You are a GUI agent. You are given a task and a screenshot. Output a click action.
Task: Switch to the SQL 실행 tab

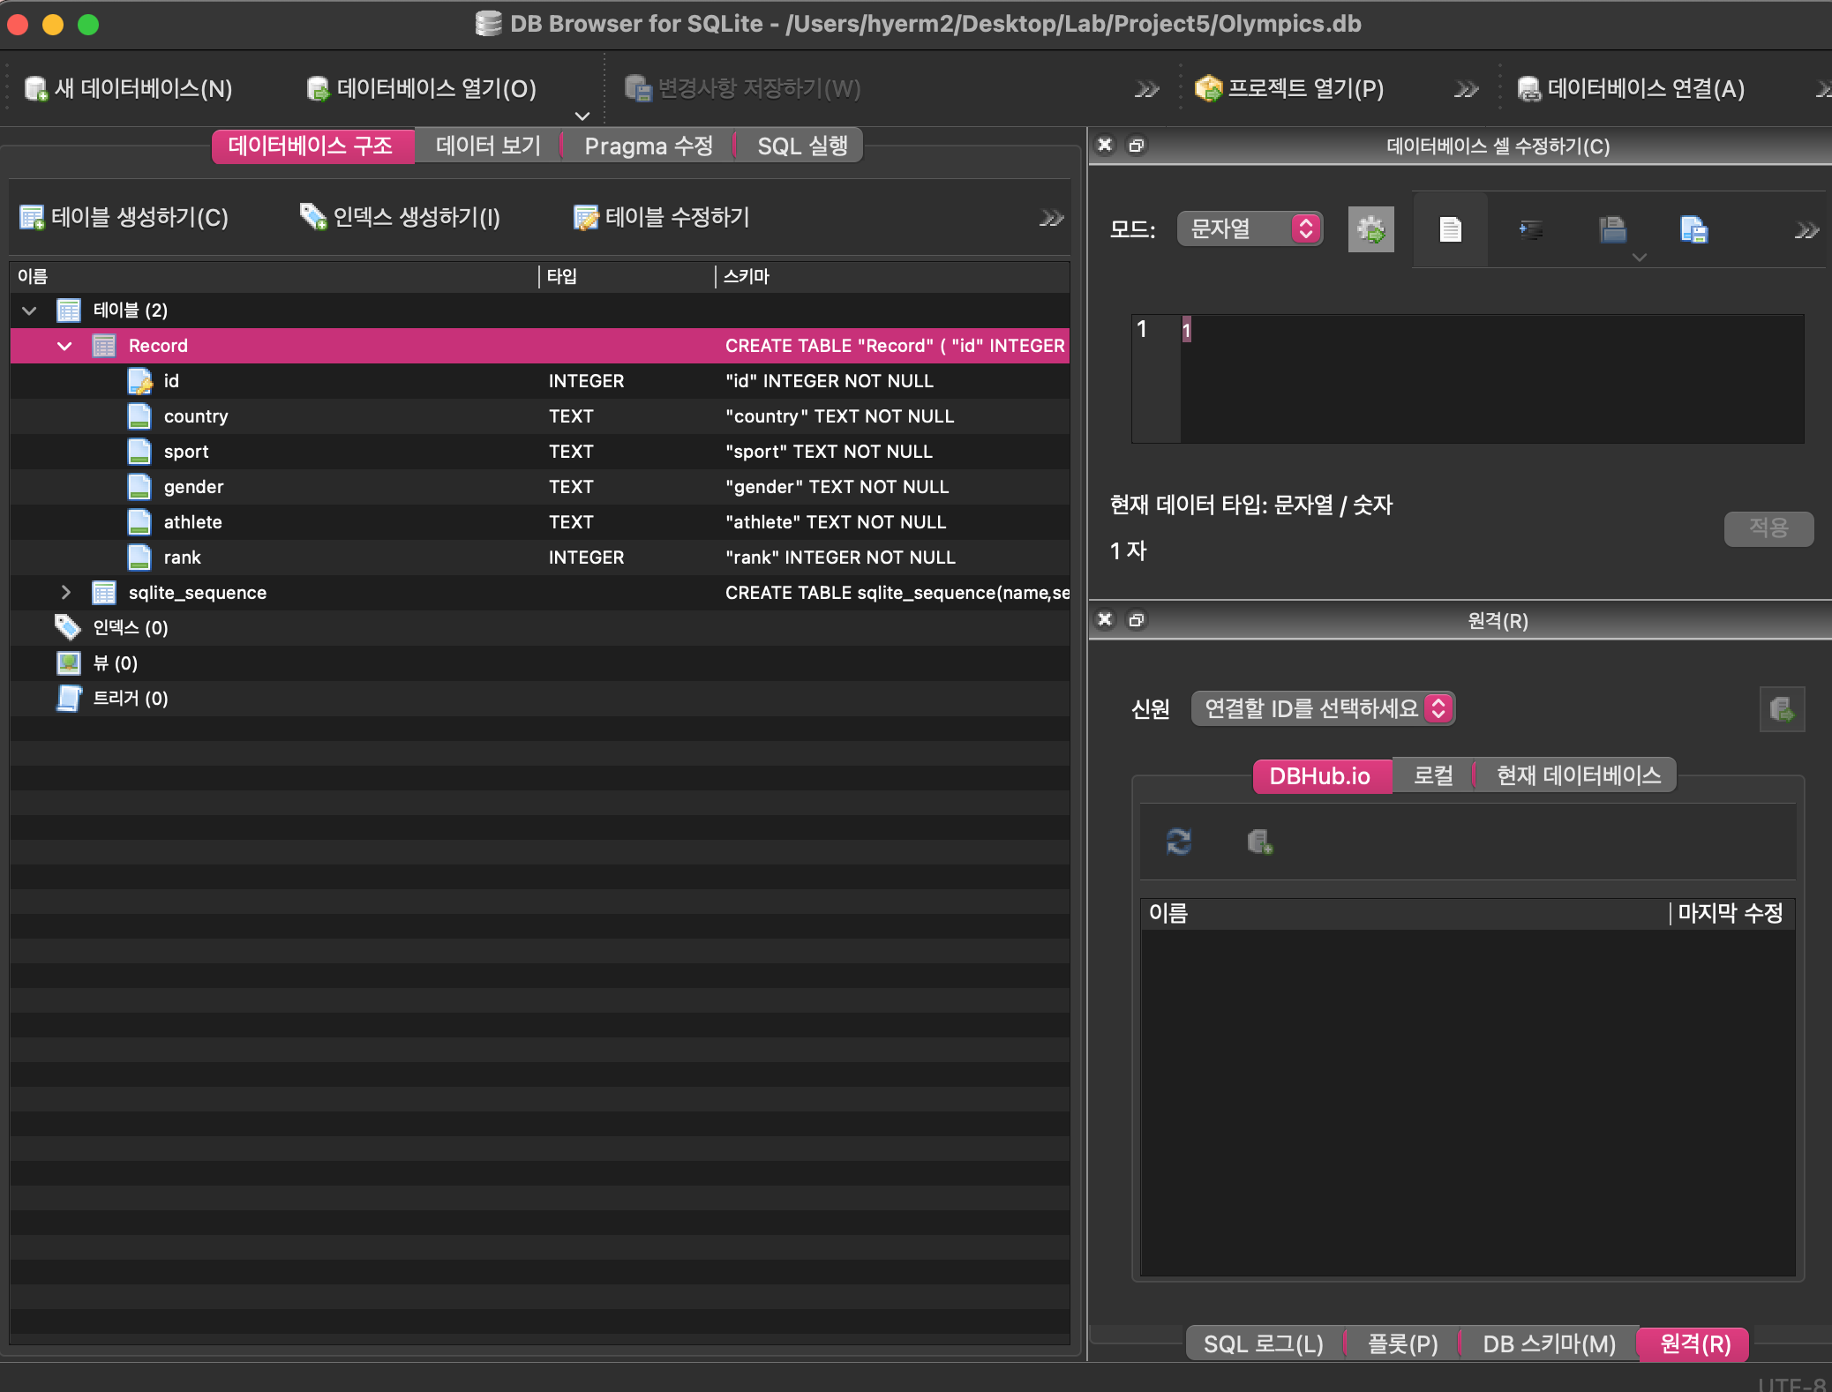[801, 146]
